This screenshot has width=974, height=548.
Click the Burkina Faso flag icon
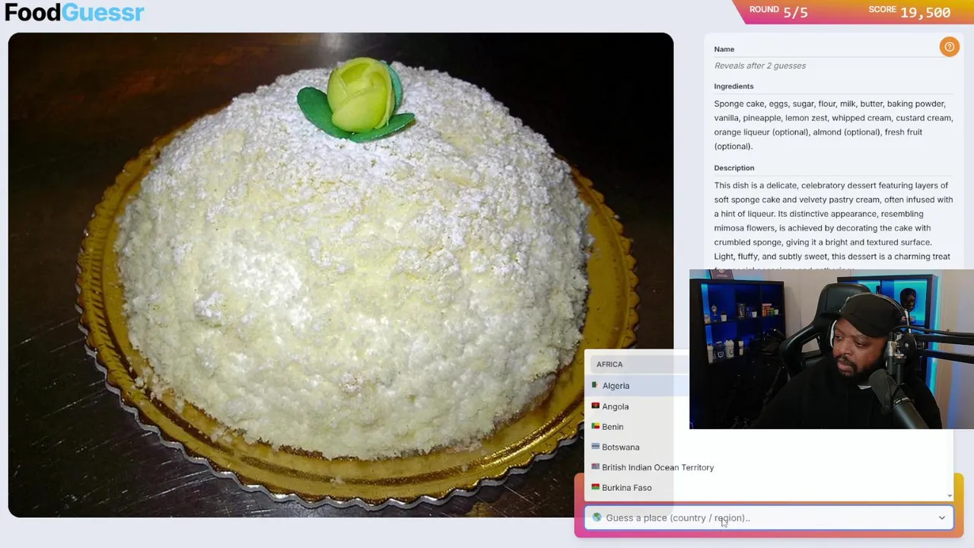click(595, 487)
